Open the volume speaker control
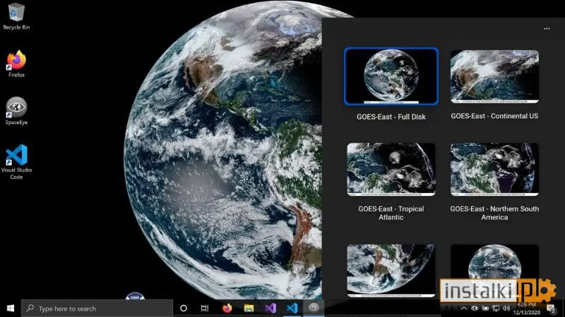565x317 pixels. click(506, 308)
